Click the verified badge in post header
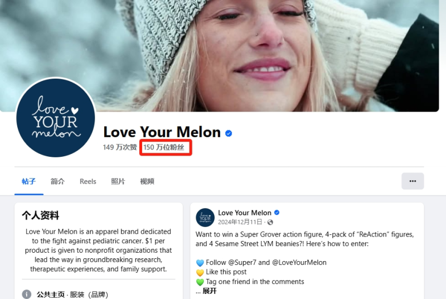 click(x=277, y=213)
